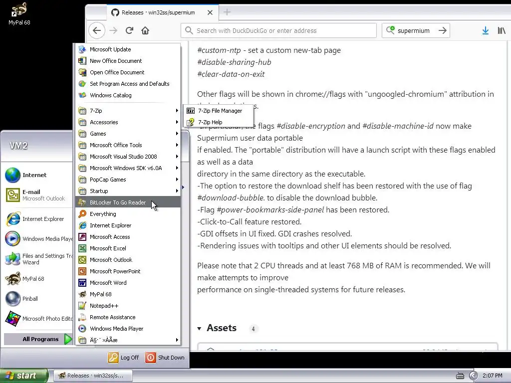Click the All Programs button

click(x=38, y=339)
